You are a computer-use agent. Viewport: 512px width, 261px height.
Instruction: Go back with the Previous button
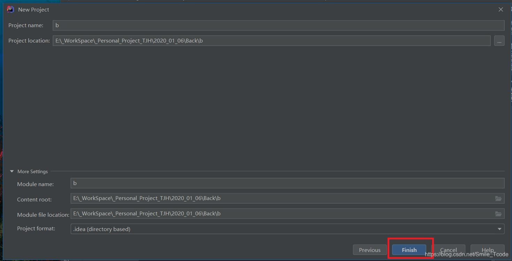coord(370,250)
